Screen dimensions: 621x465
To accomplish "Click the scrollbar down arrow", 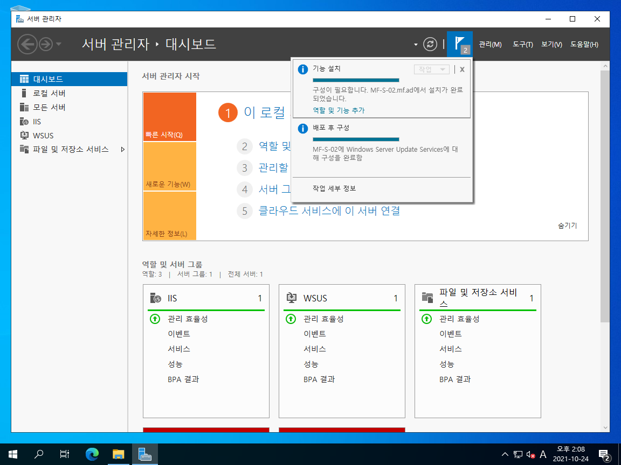I will pyautogui.click(x=605, y=427).
